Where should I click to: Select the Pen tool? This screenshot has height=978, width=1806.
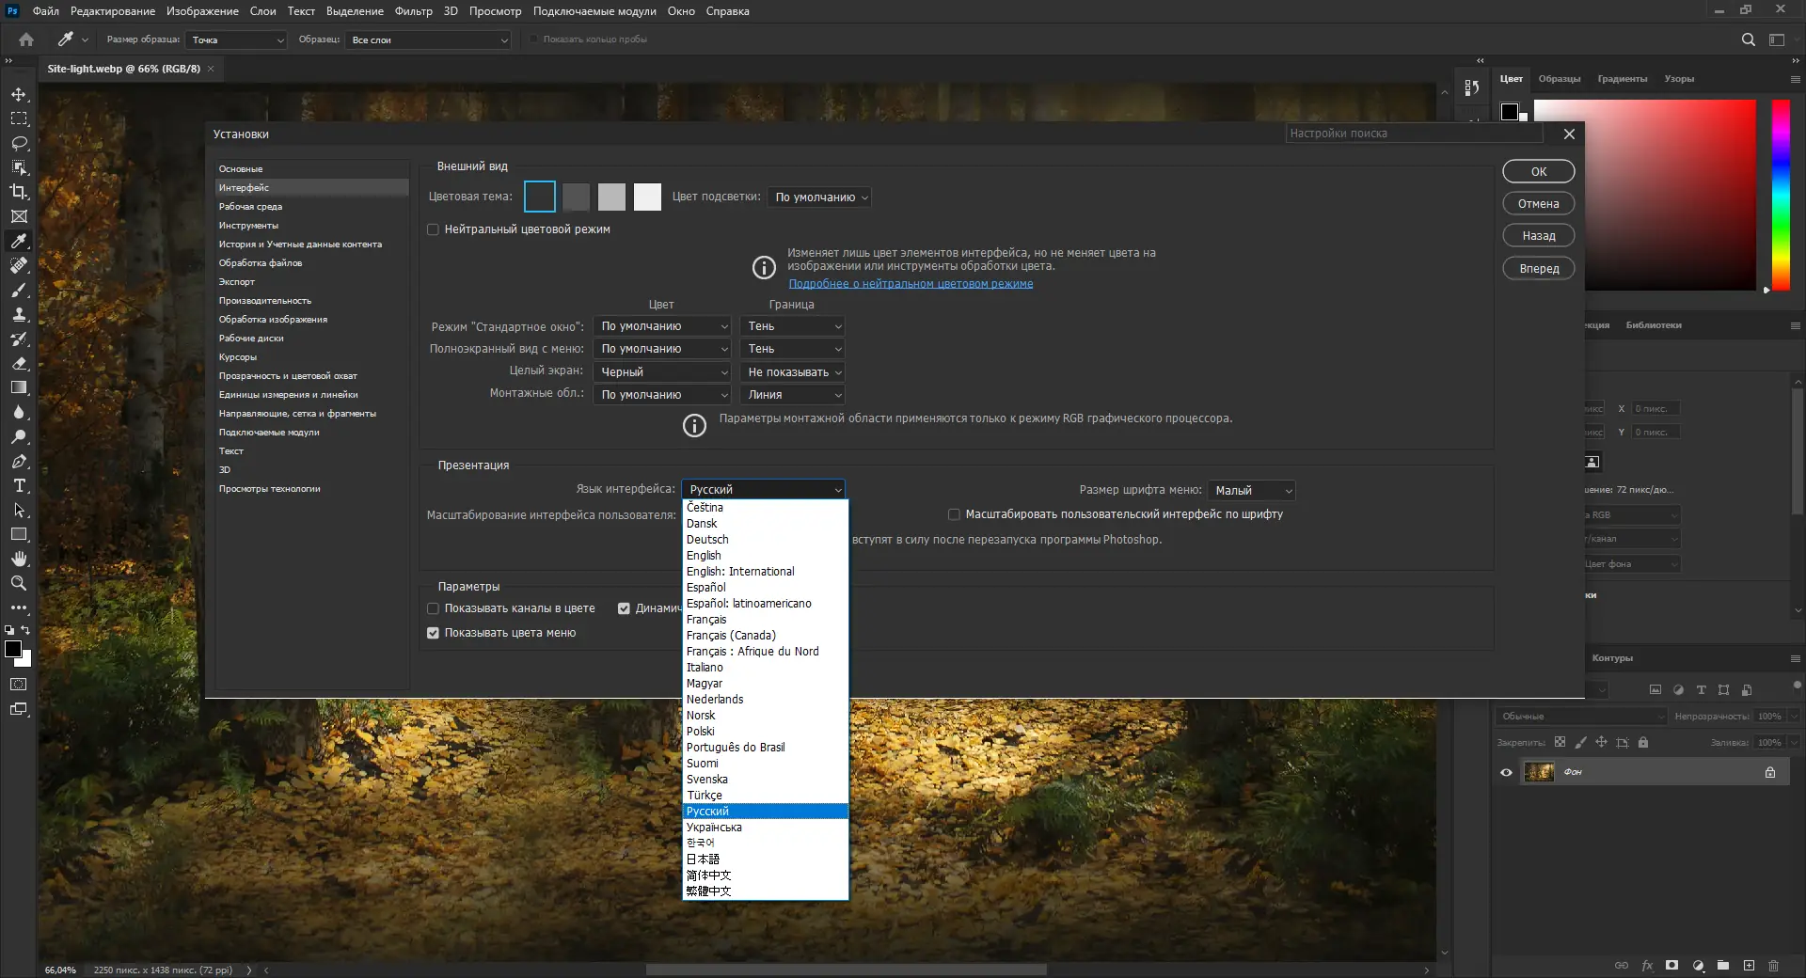(x=19, y=462)
